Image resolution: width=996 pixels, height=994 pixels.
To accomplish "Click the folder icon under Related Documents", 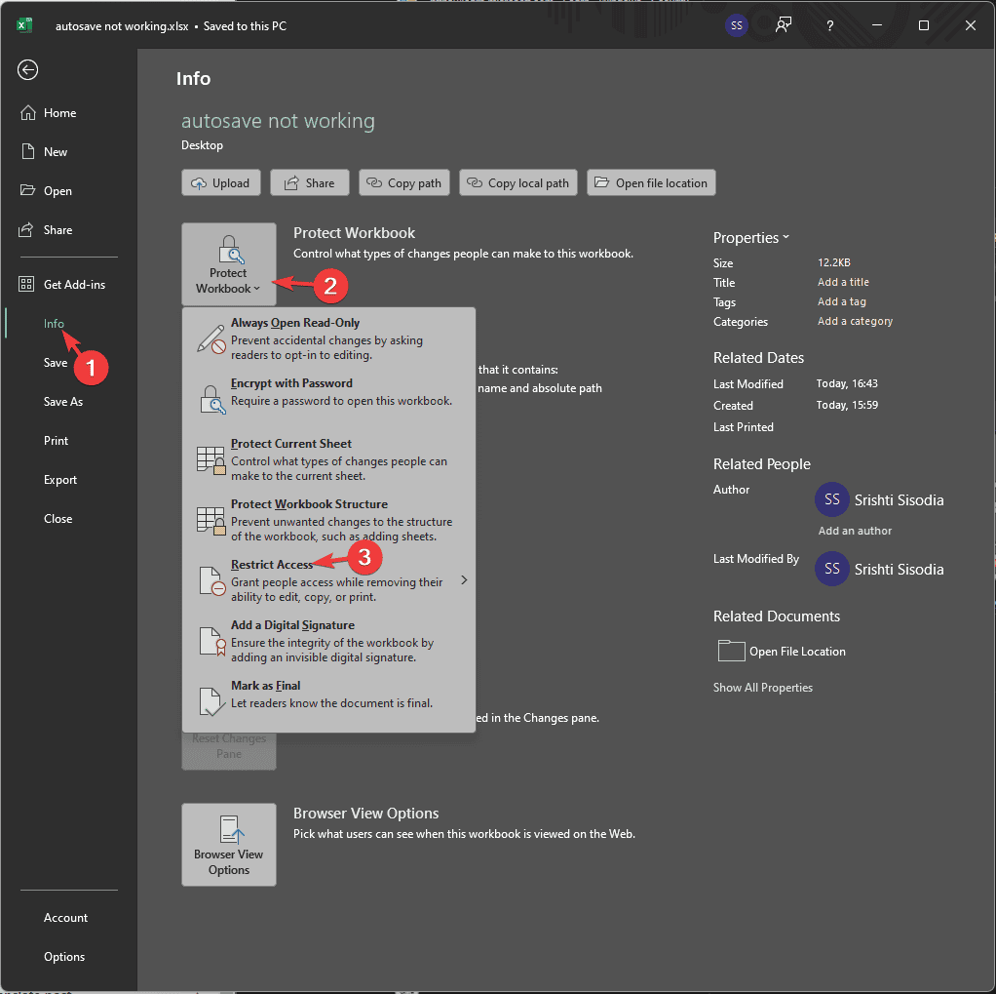I will 731,651.
